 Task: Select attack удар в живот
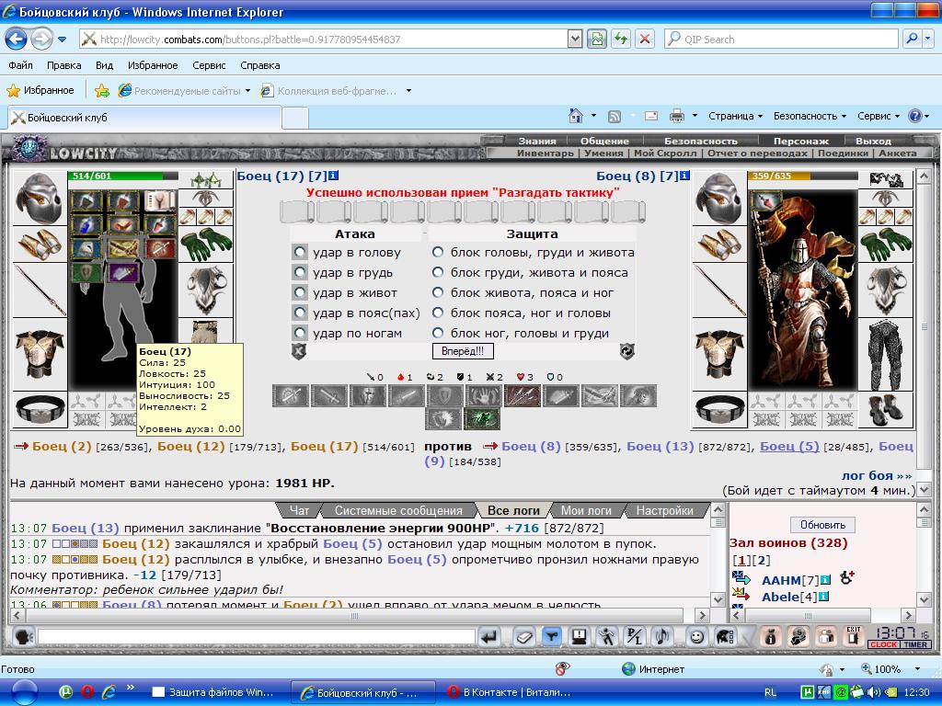(x=300, y=292)
